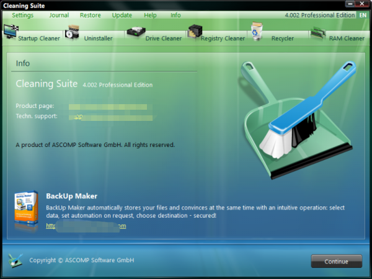This screenshot has width=372, height=279.
Task: Select the RAM Cleaner memory icon
Action: pos(318,33)
